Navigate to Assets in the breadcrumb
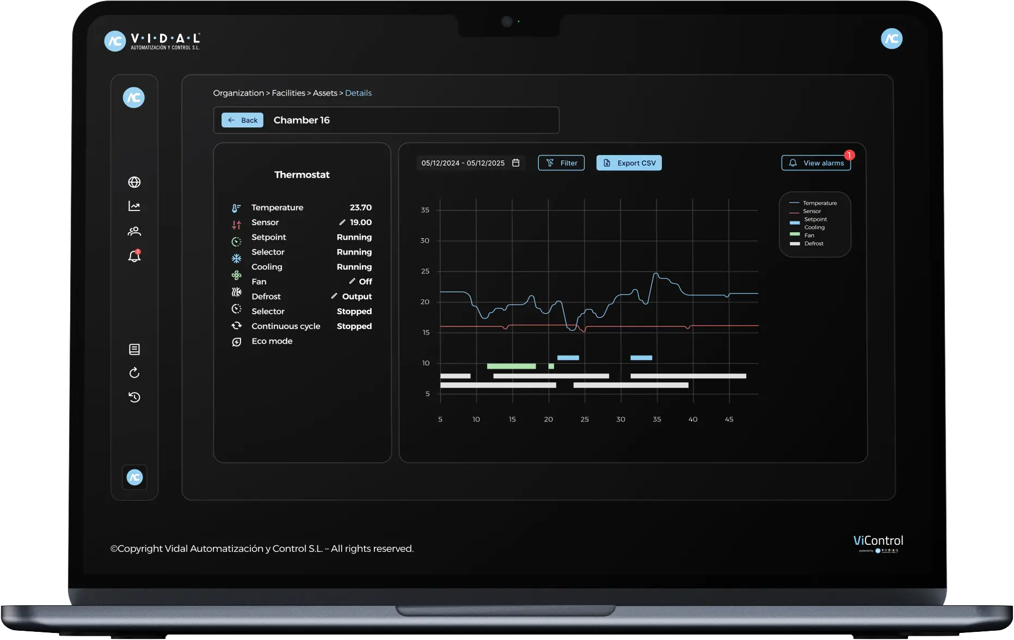This screenshot has width=1014, height=640. pos(325,93)
